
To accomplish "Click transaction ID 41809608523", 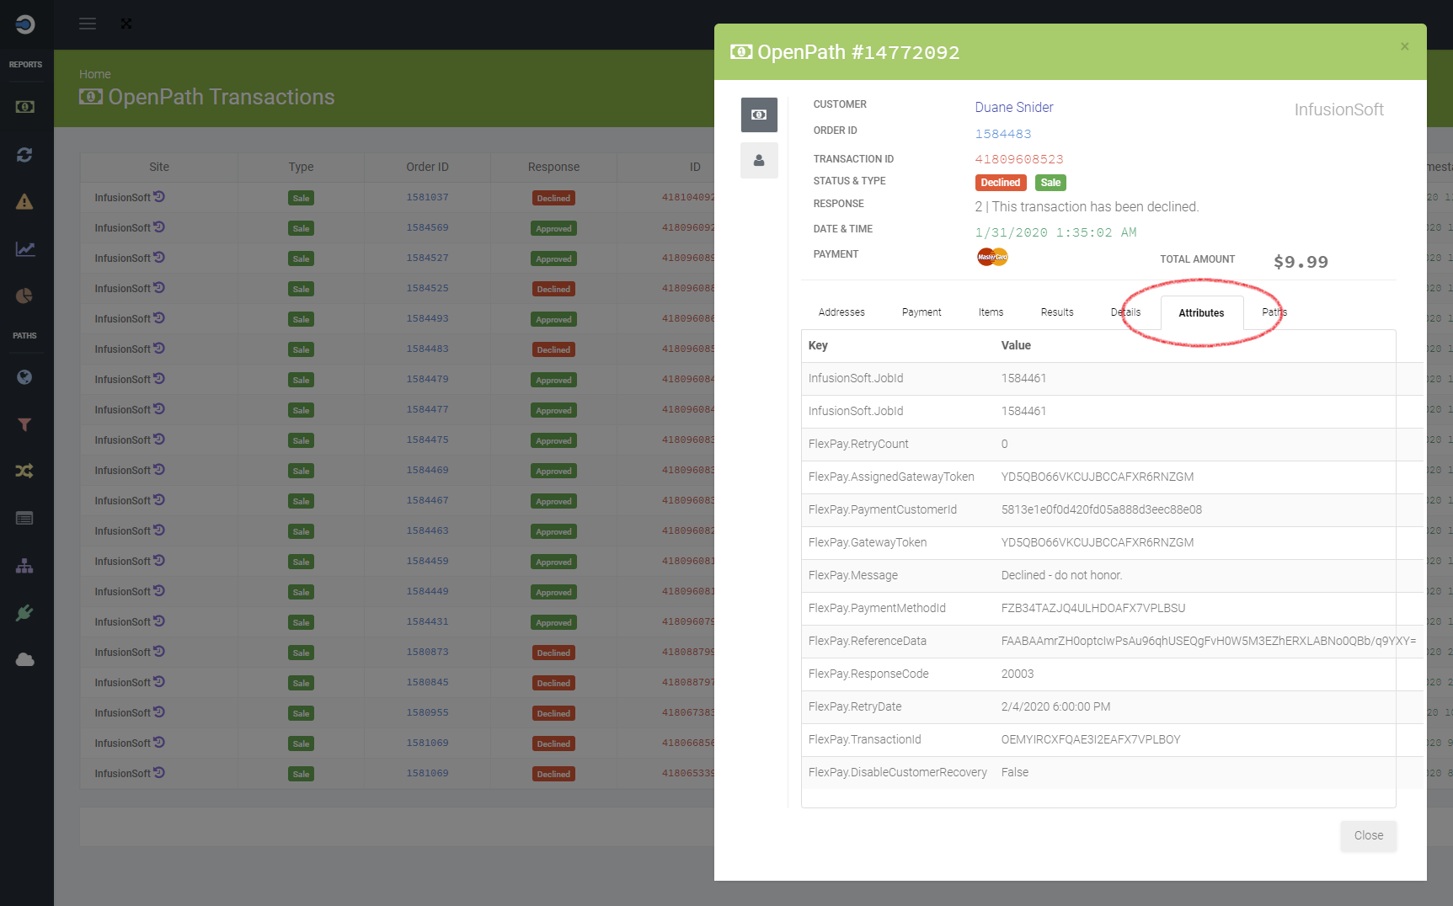I will tap(1019, 159).
